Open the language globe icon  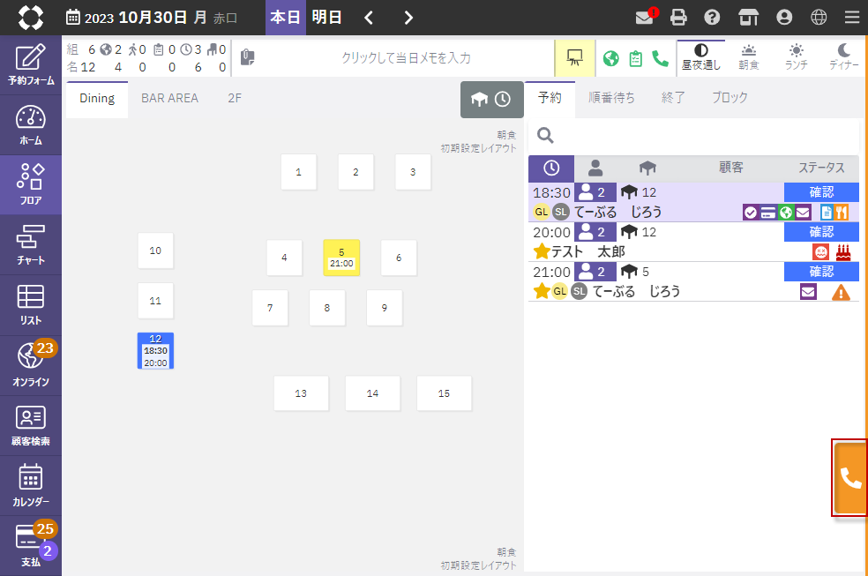[x=819, y=18]
